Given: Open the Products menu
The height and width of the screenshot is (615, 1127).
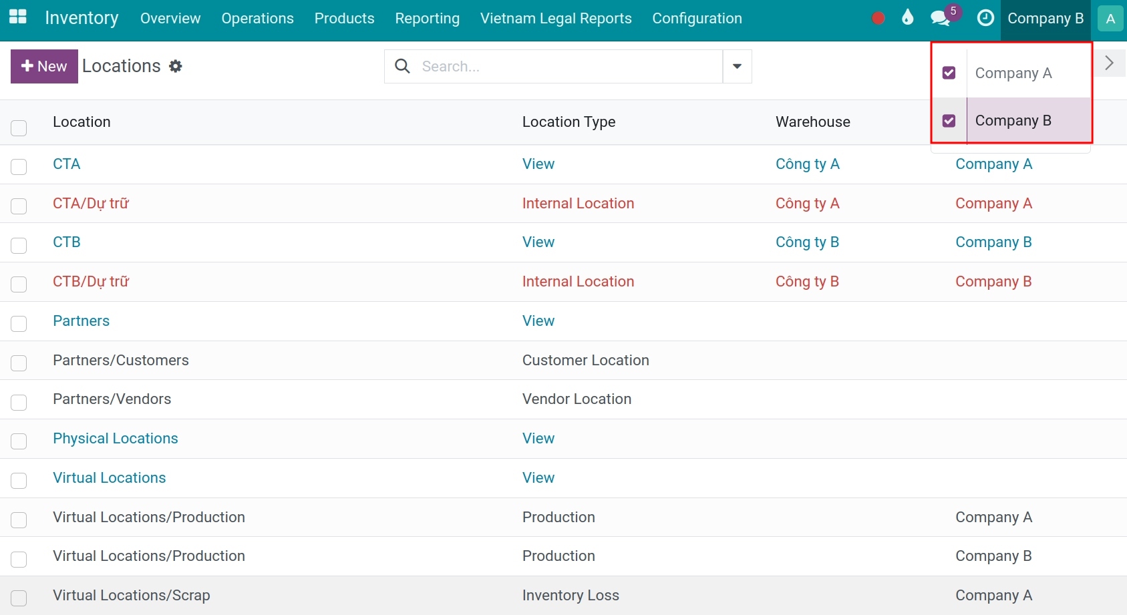Looking at the screenshot, I should [x=345, y=18].
